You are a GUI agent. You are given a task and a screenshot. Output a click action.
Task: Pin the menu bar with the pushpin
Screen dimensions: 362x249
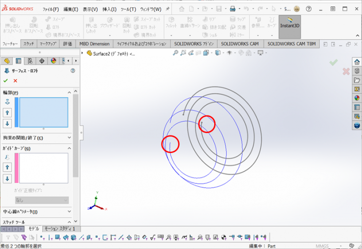(x=168, y=9)
